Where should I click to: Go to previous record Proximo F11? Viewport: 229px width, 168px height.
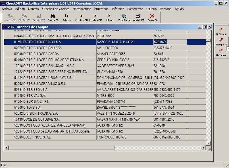click(81, 17)
